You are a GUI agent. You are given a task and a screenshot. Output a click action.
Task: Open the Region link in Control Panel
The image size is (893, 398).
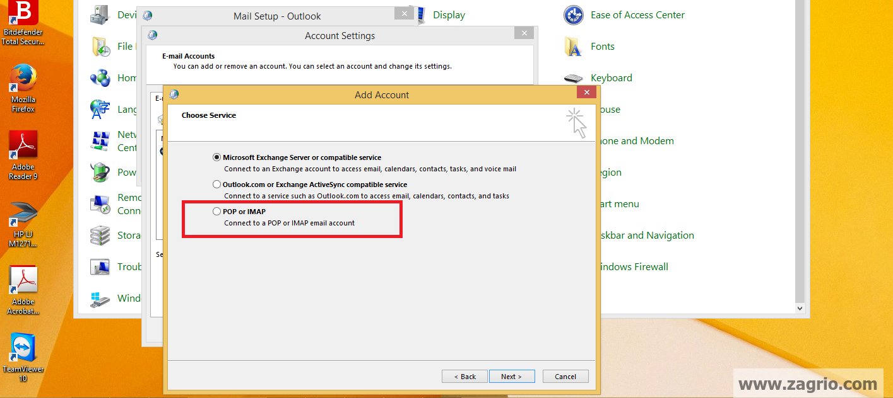coord(610,173)
